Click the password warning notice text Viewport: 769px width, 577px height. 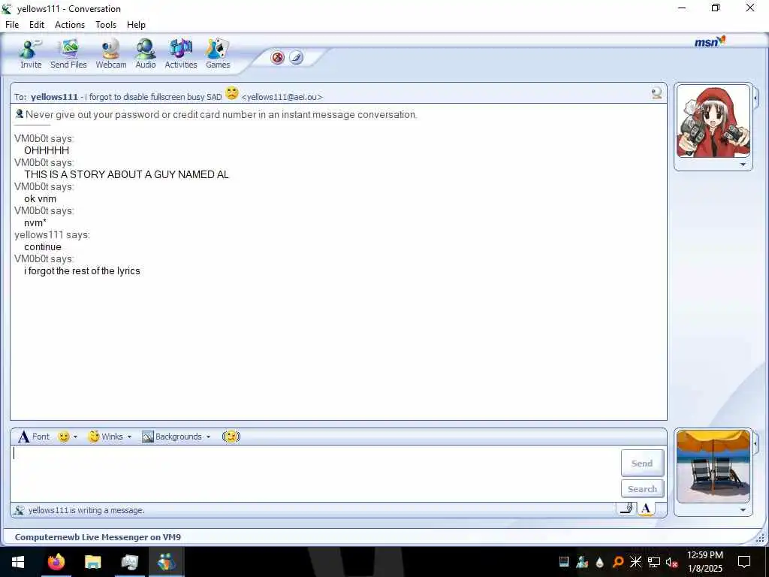coord(222,114)
